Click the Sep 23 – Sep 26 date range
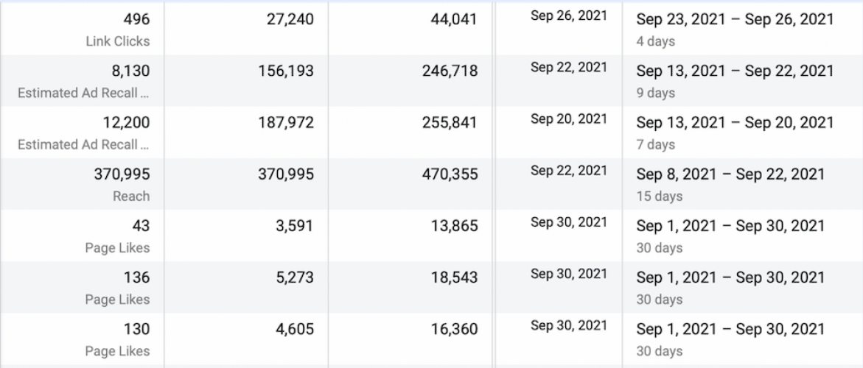863x368 pixels. click(735, 20)
